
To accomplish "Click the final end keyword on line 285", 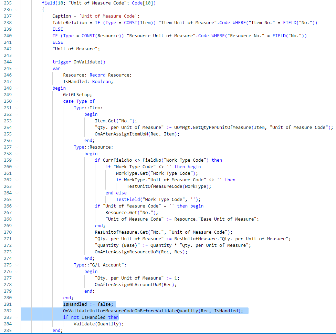I will click(56, 330).
